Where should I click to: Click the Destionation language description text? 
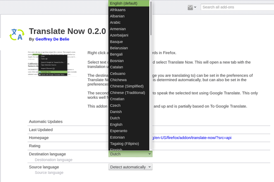coord(54,160)
